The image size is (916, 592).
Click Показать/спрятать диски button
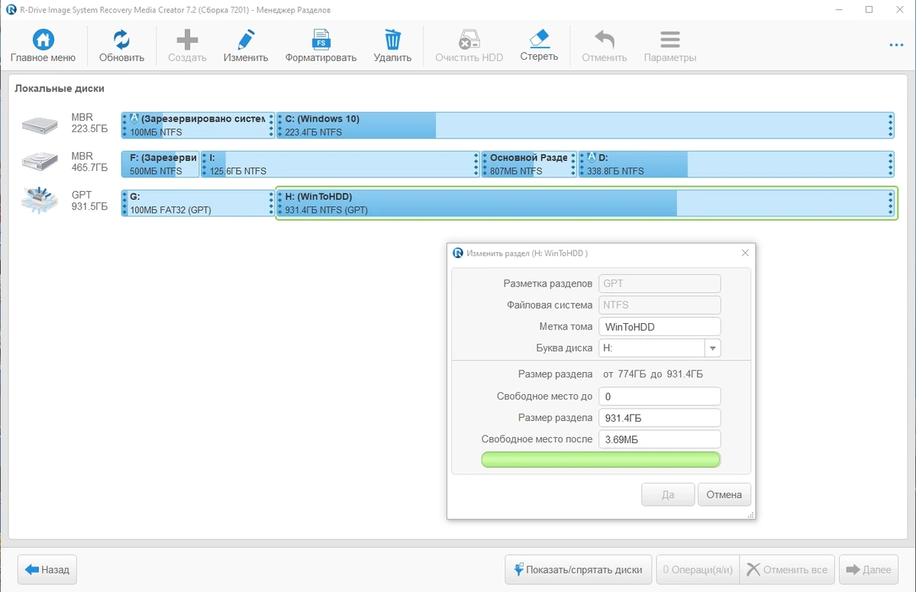pyautogui.click(x=579, y=569)
